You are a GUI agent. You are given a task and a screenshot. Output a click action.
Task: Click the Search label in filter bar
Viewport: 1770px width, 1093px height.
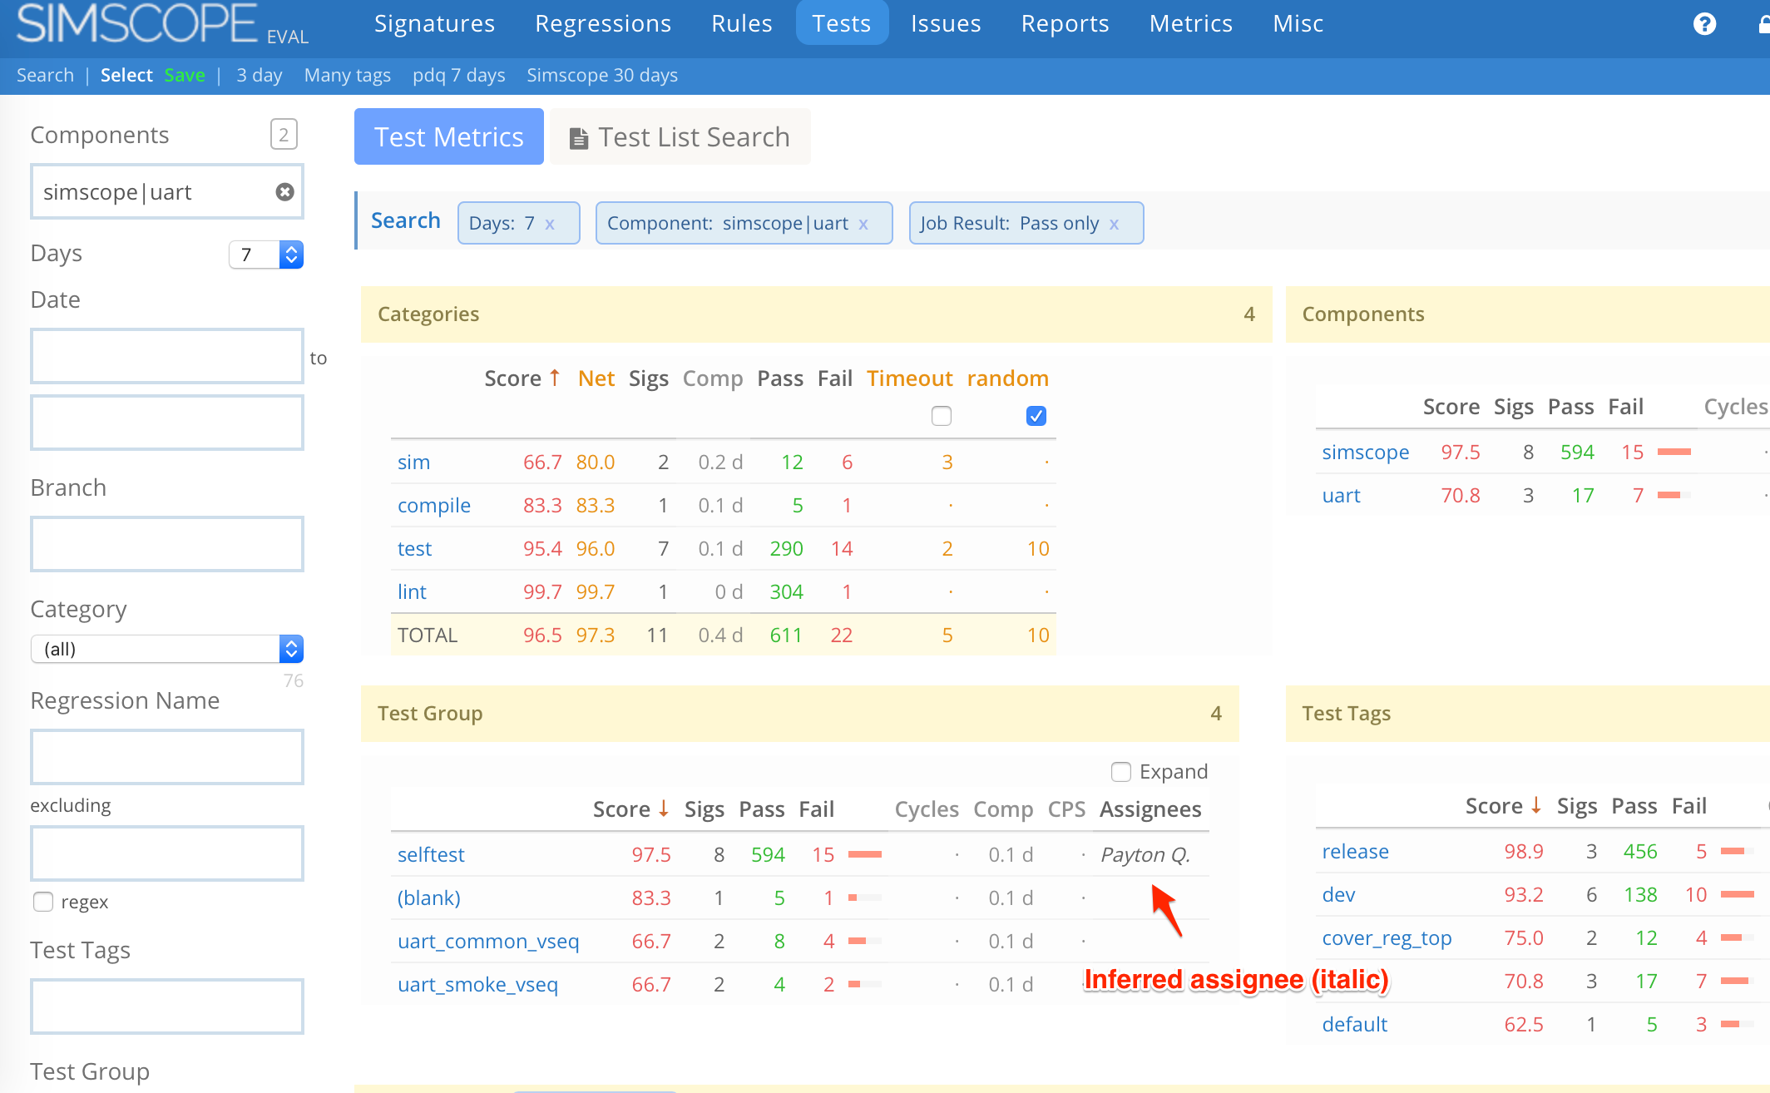[406, 220]
